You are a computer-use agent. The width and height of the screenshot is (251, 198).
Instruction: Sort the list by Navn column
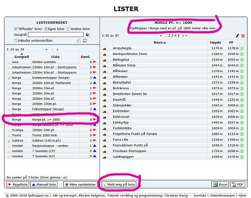[160, 43]
